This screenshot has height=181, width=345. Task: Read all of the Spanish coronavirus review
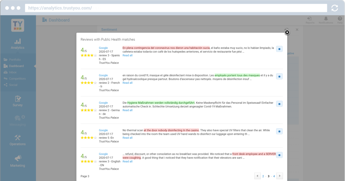point(127,55)
